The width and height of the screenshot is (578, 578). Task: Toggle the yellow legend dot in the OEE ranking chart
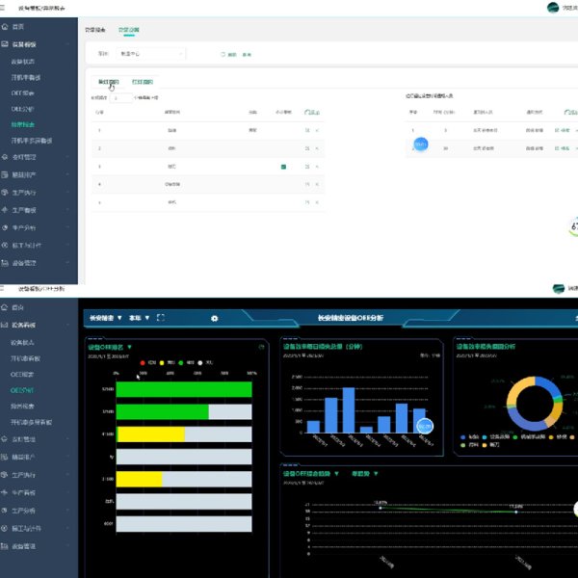point(164,362)
